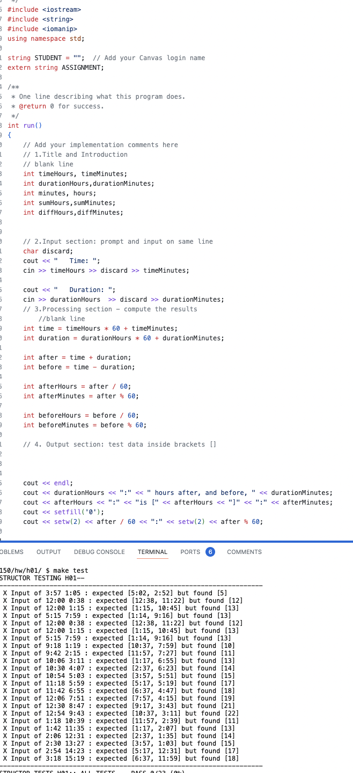Viewport: 353px width, 773px height.
Task: Click the 'cout << setw(2) << after' line
Action: point(143,522)
